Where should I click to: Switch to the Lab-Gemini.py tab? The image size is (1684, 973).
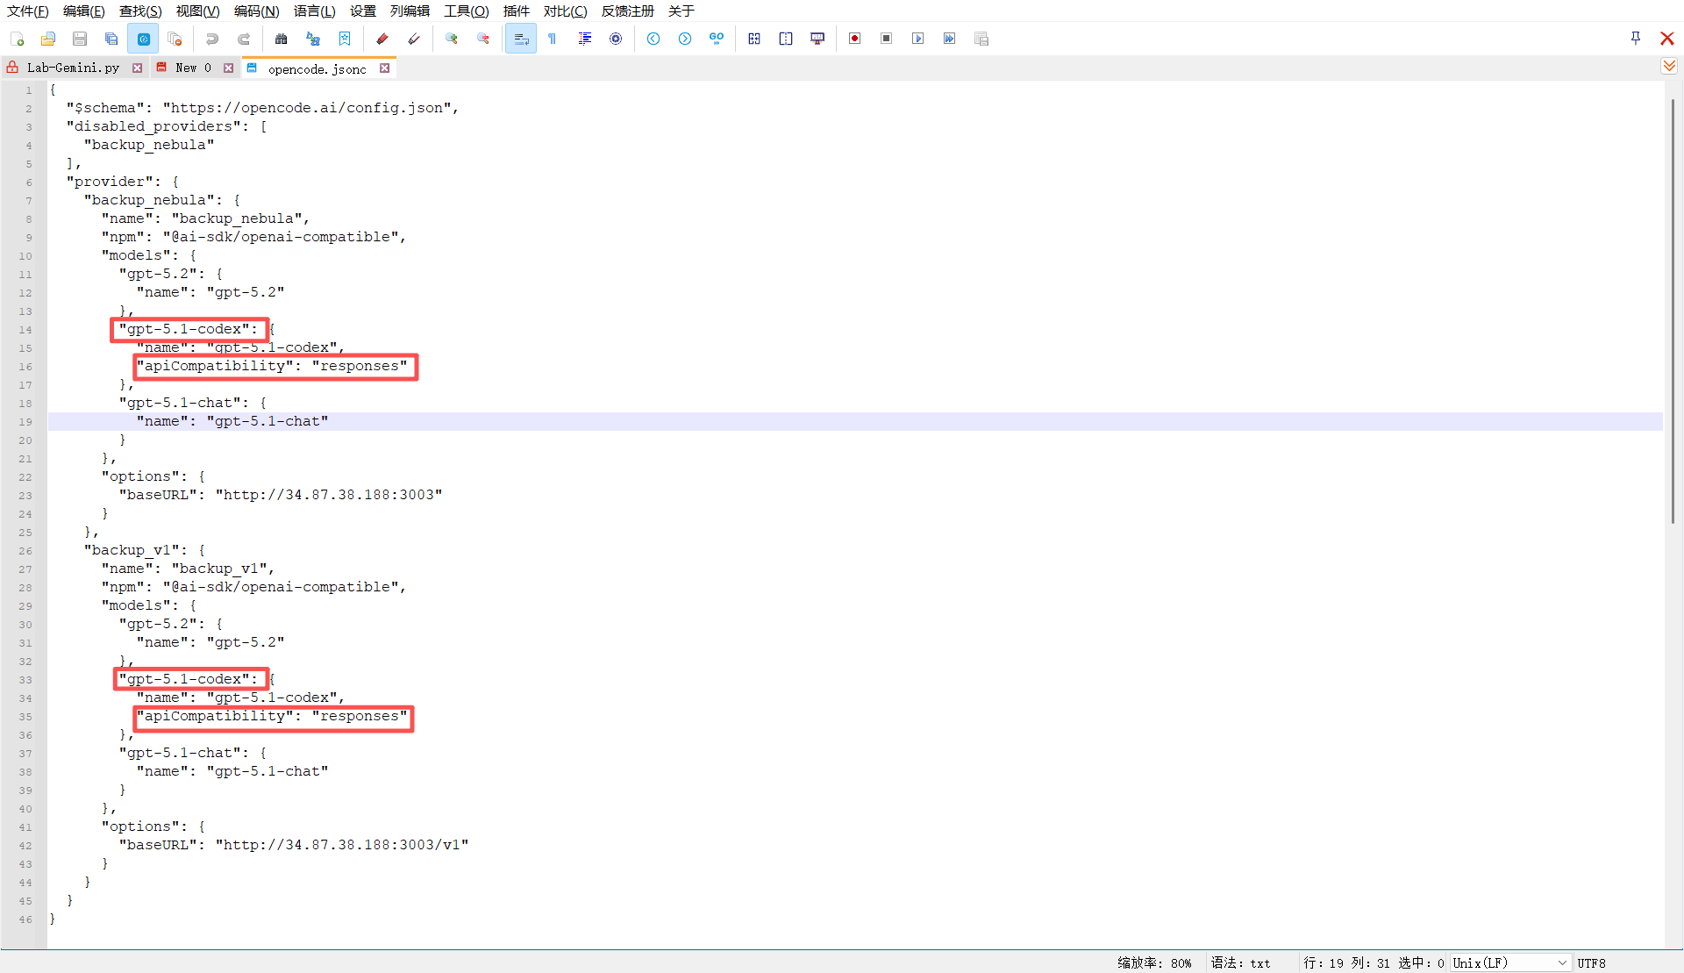[x=74, y=67]
